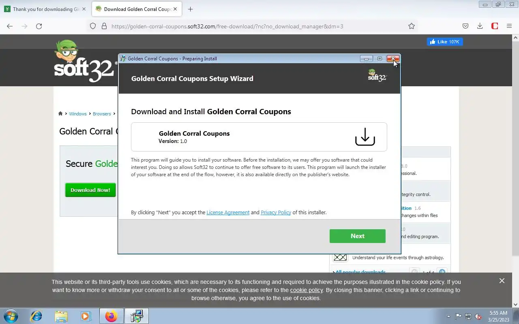Click the All popular downloads link
Viewport: 519px width, 324px height.
point(360,272)
